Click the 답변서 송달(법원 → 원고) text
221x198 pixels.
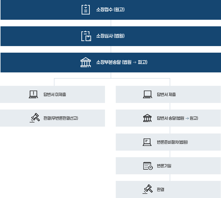tap(177, 118)
